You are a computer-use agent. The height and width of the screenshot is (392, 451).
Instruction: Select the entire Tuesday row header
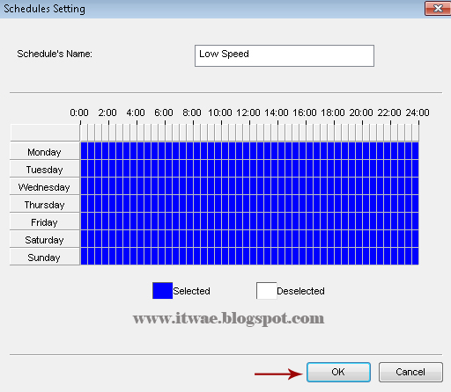[45, 169]
